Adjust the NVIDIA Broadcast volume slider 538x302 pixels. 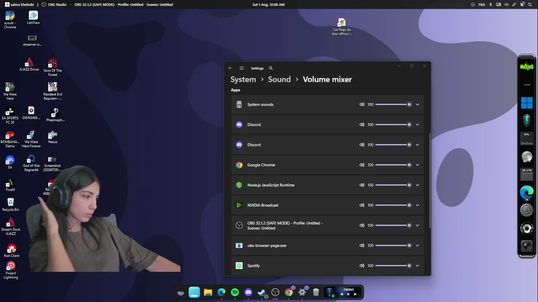[393, 205]
